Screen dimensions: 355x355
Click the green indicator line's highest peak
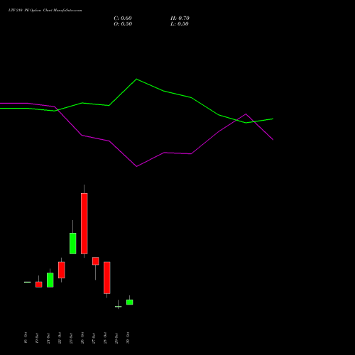click(136, 79)
